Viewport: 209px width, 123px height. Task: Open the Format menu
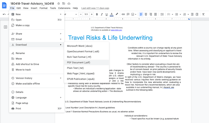tap(43, 8)
